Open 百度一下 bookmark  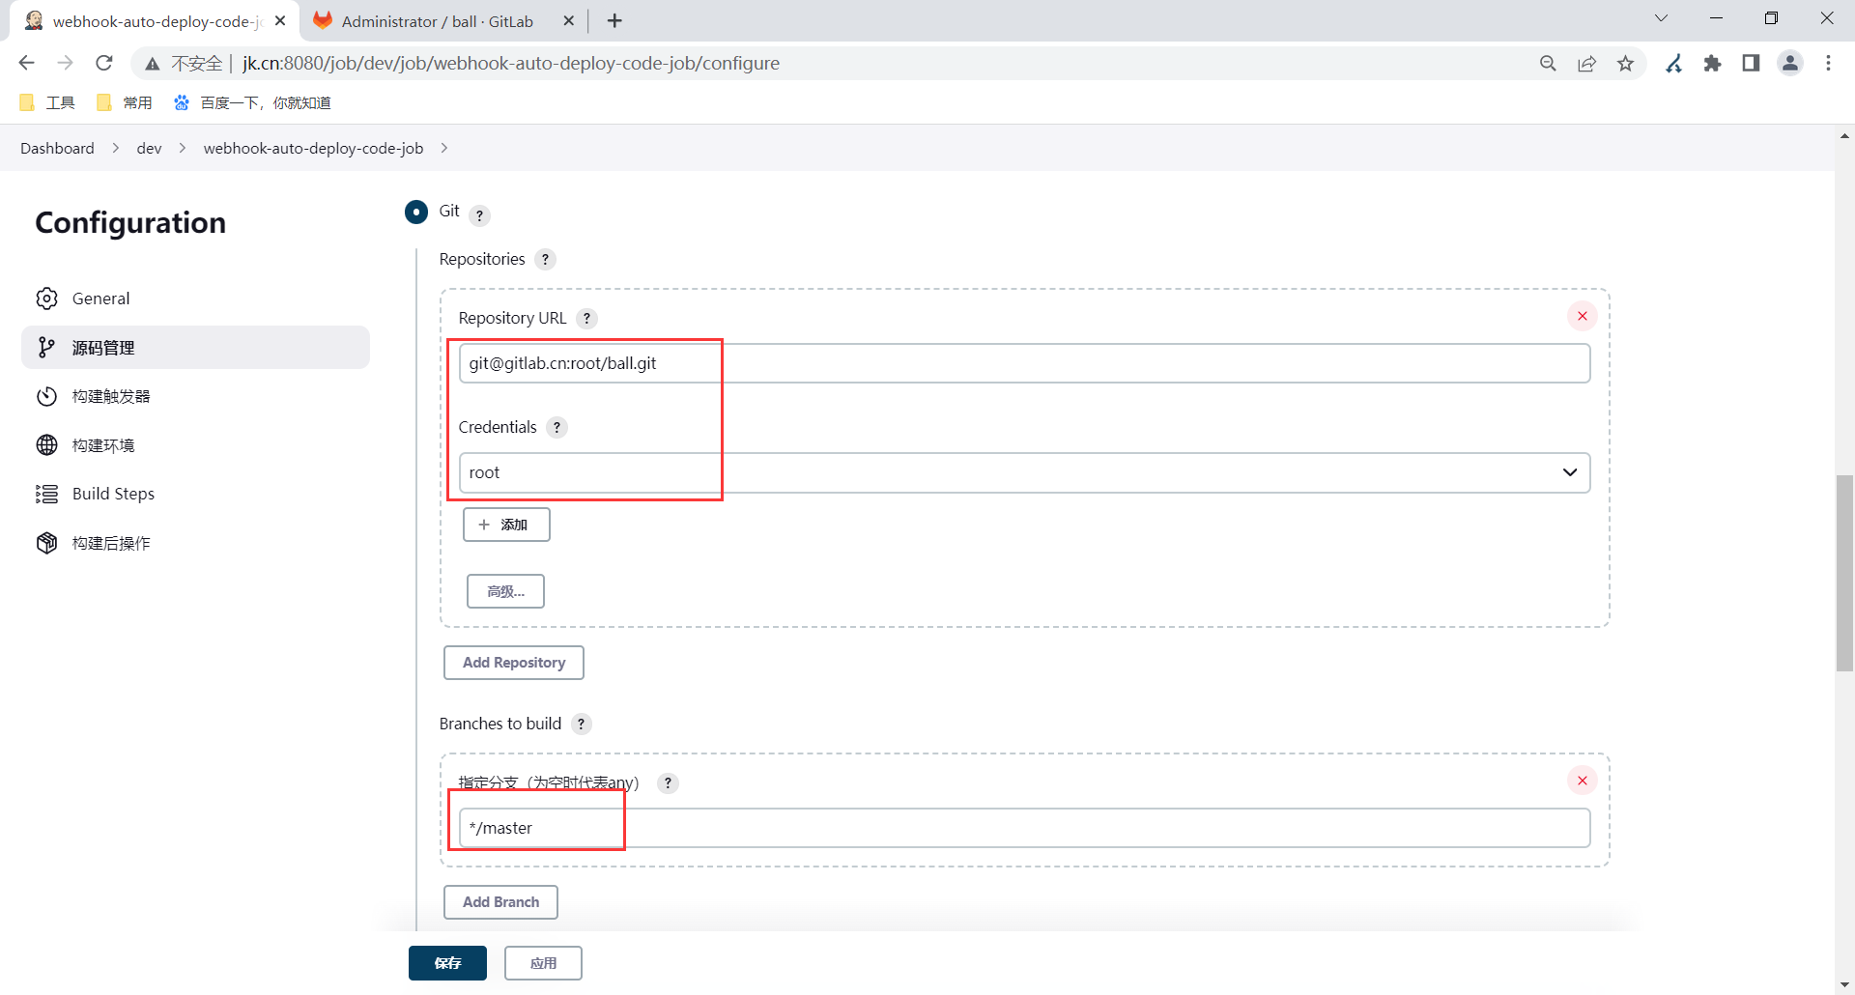coord(252,102)
